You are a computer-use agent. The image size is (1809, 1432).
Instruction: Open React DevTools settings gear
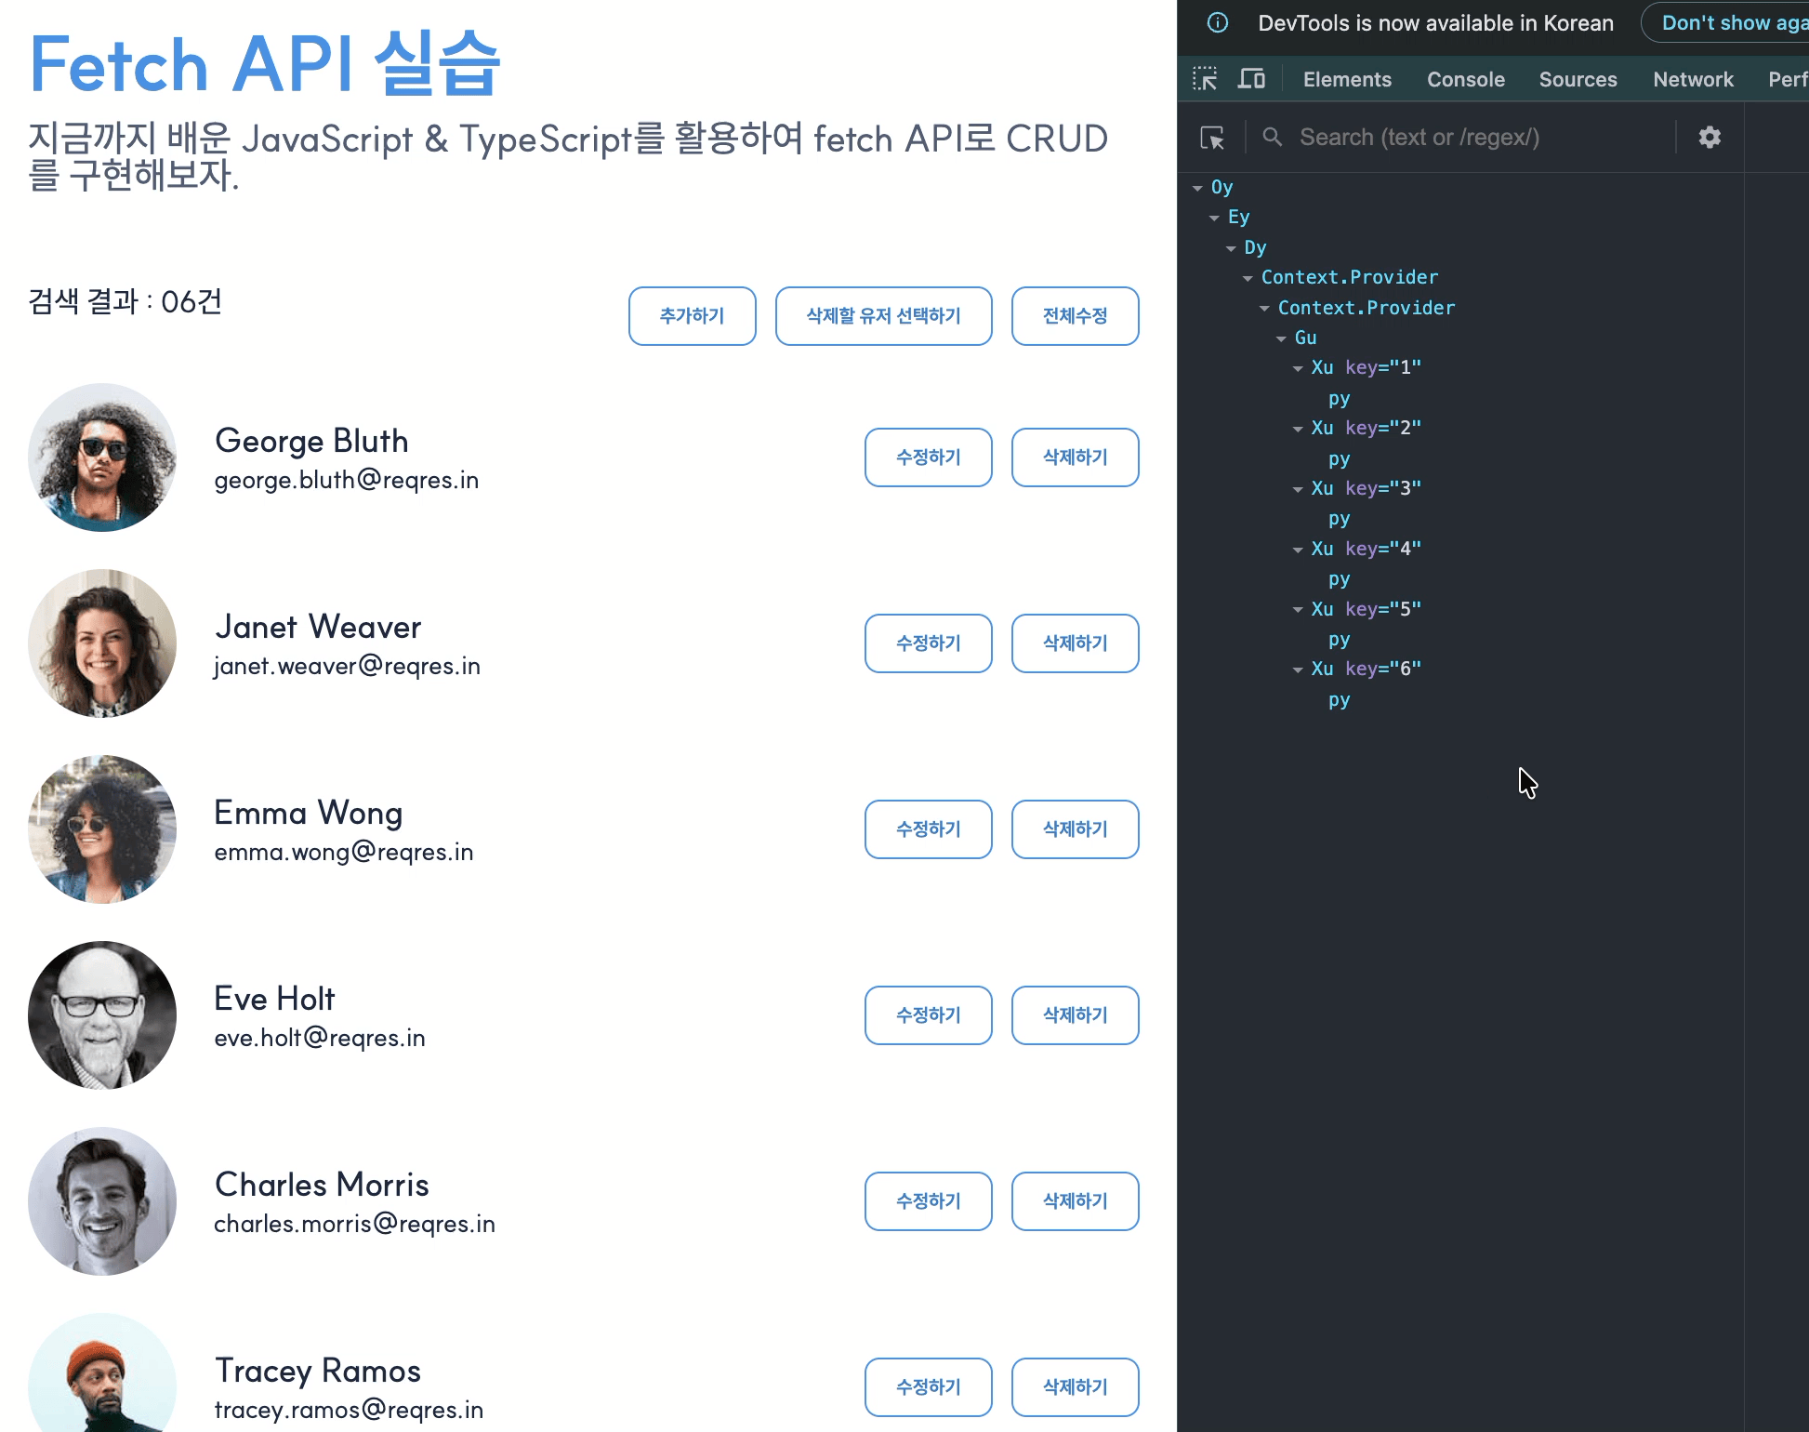coord(1709,138)
